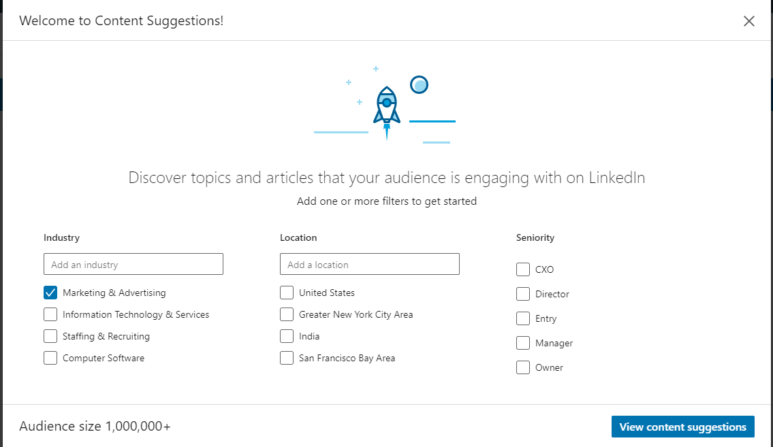Check CXO seniority filter
Viewport: 773px width, 447px height.
coord(523,269)
